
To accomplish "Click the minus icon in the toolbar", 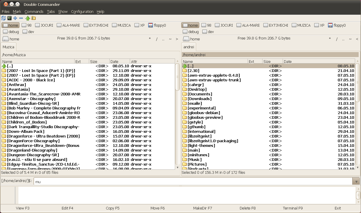I will pyautogui.click(x=21, y=18).
